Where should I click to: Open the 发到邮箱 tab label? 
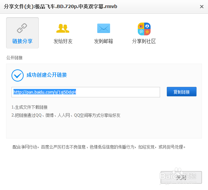[103, 41]
